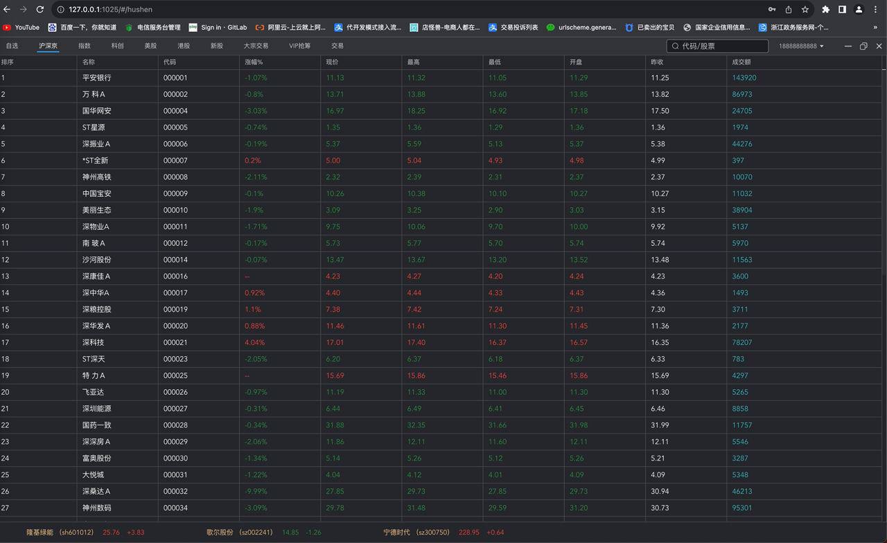
Task: Select the VIP抢筹 tab
Action: click(x=299, y=46)
